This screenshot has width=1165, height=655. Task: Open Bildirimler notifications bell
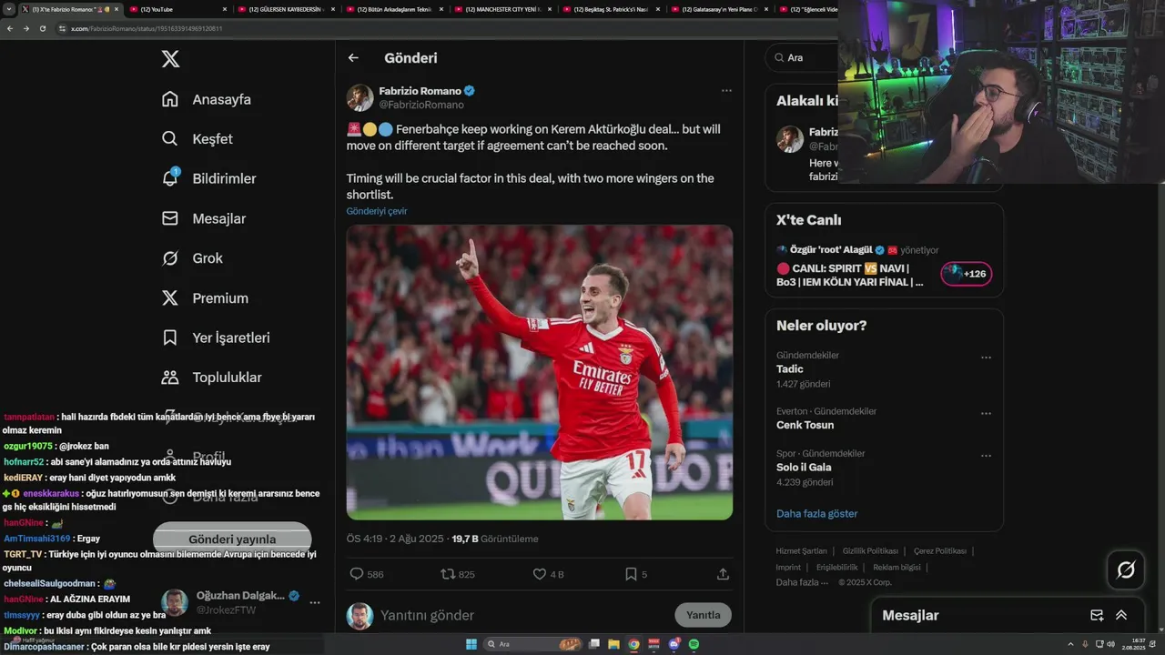point(208,178)
